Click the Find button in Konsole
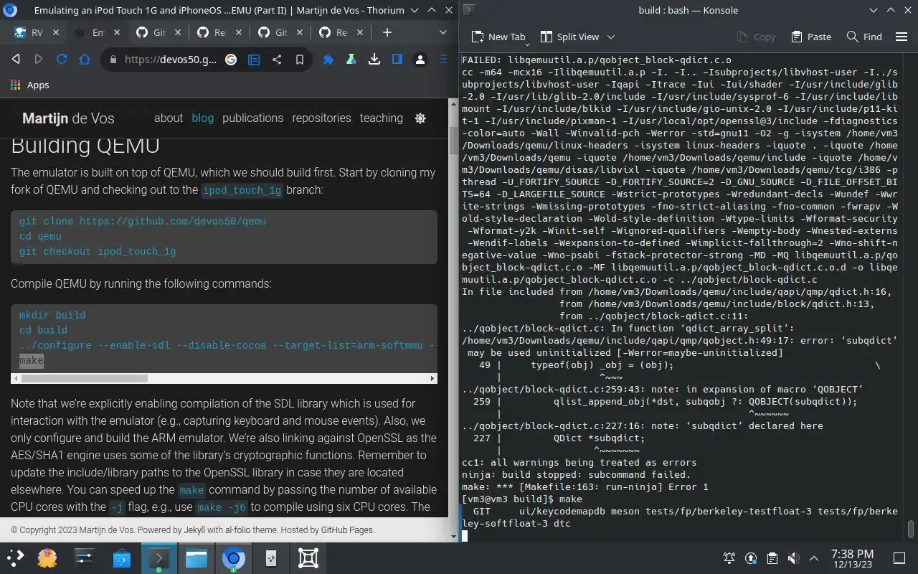918x574 pixels. point(864,37)
